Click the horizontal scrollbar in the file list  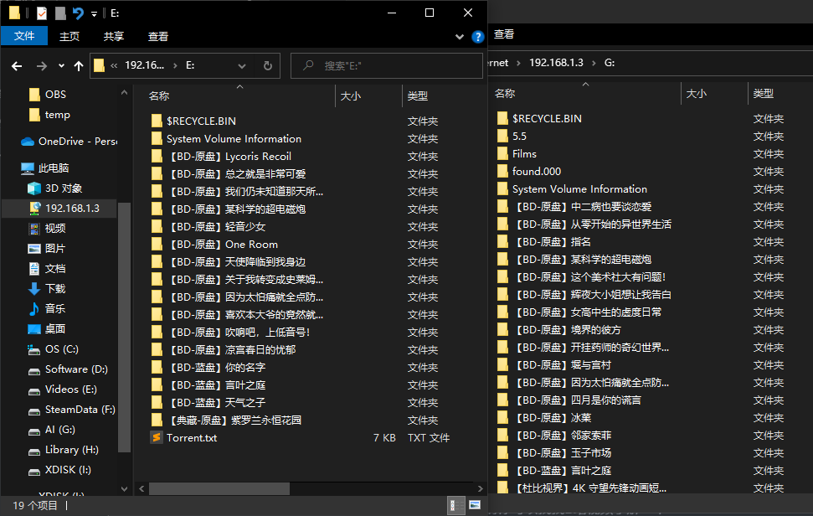click(218, 488)
